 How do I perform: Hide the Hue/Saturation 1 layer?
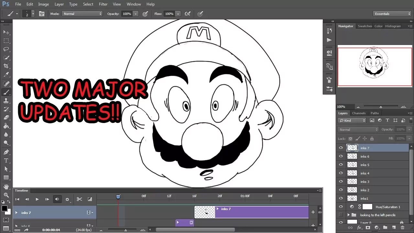point(341,207)
